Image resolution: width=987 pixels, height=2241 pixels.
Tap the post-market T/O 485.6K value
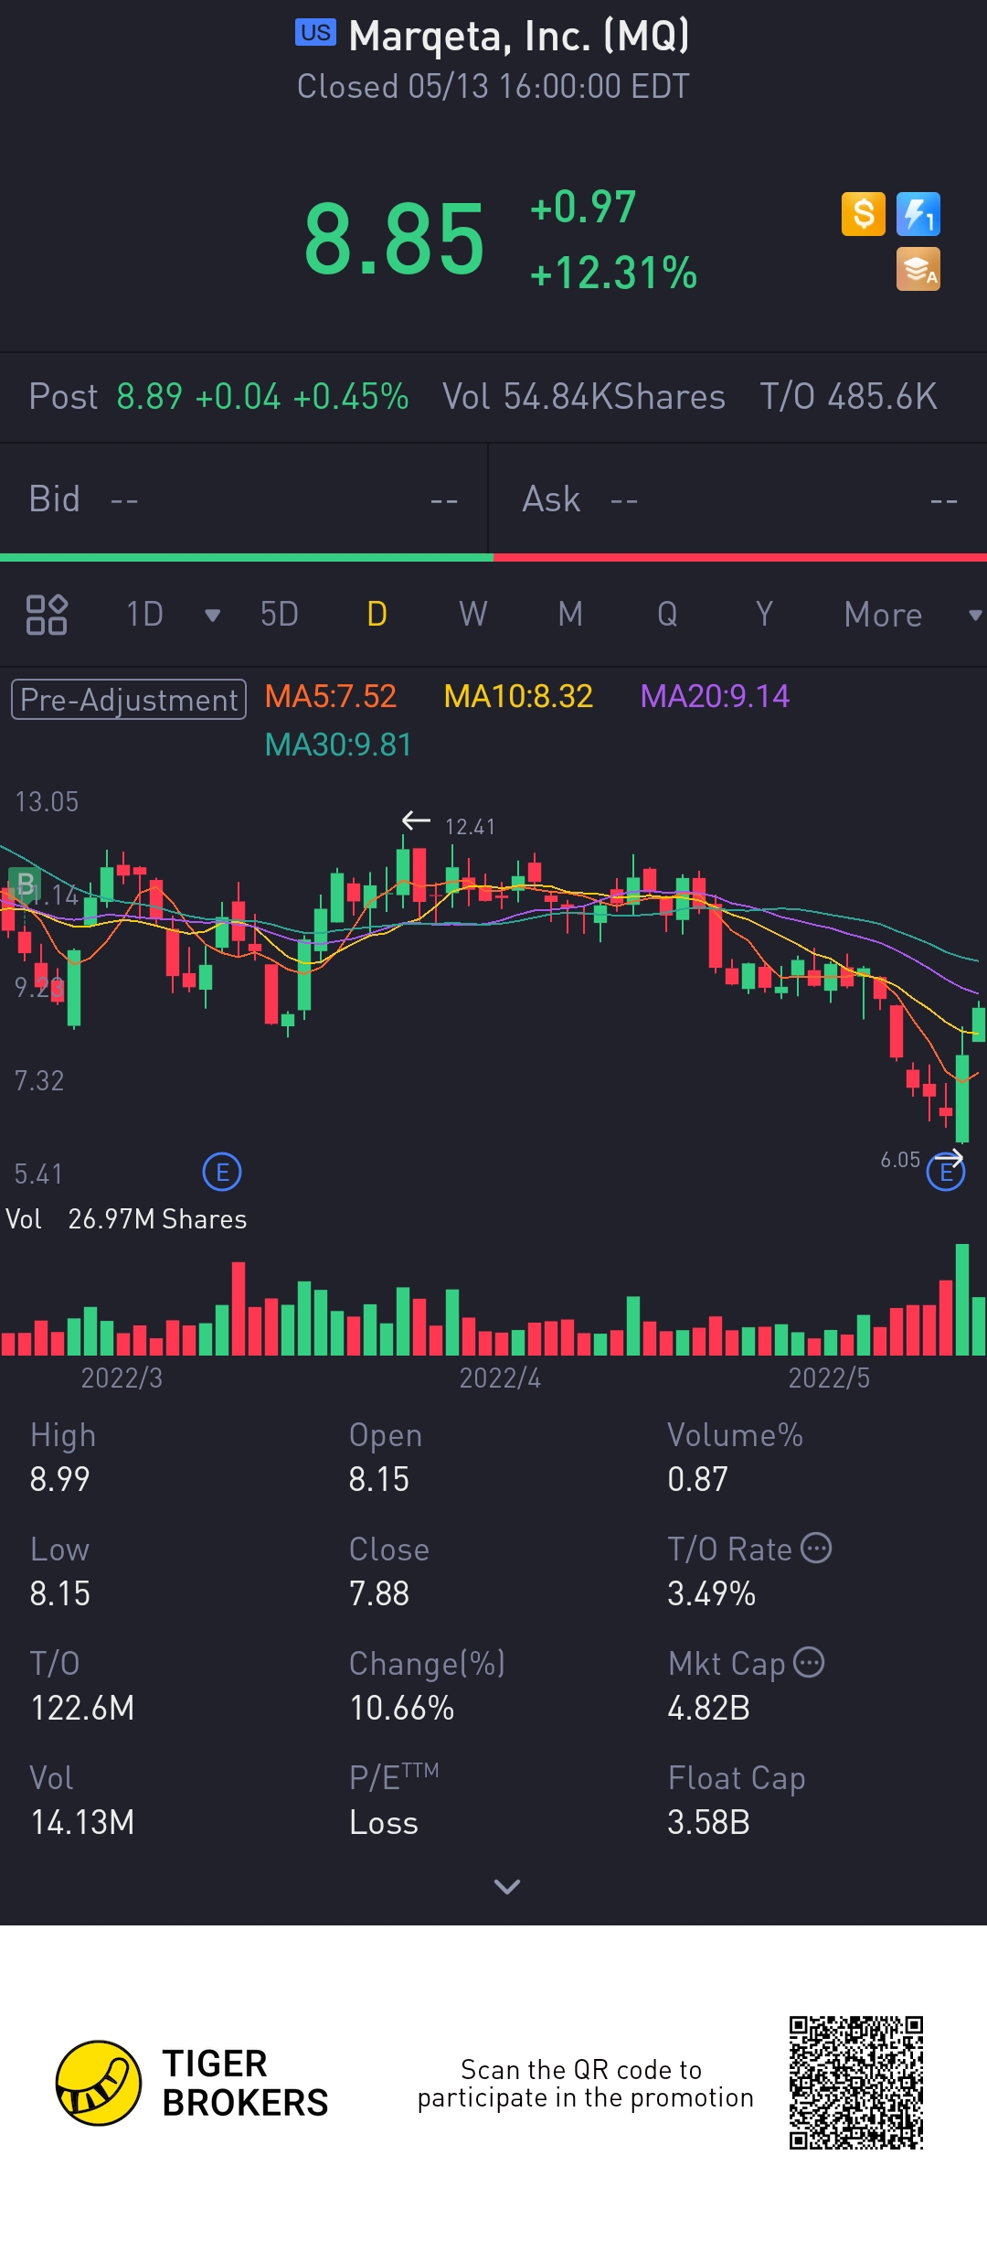click(x=849, y=397)
